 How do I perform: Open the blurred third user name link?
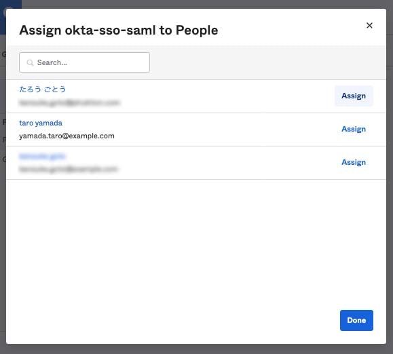[x=42, y=156]
